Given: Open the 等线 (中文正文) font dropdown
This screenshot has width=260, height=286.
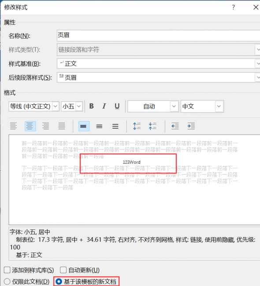Looking at the screenshot, I should coord(56,106).
